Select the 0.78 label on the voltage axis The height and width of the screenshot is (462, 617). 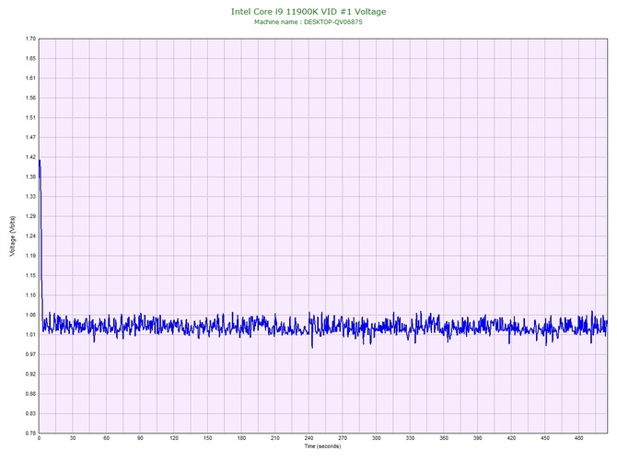(x=30, y=433)
